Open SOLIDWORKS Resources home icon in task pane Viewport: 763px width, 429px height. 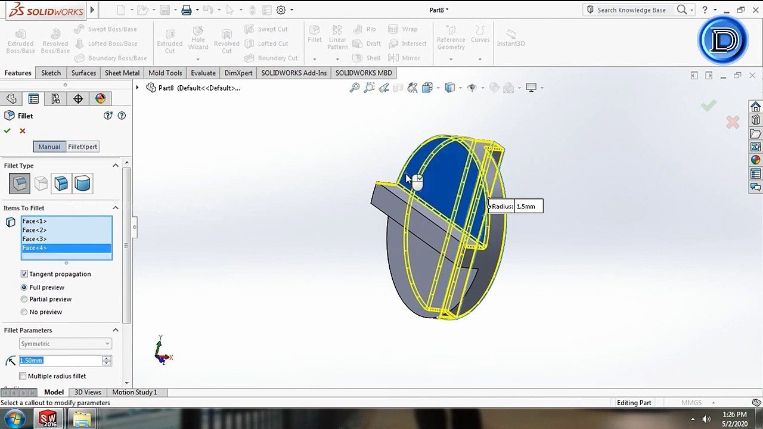[756, 107]
